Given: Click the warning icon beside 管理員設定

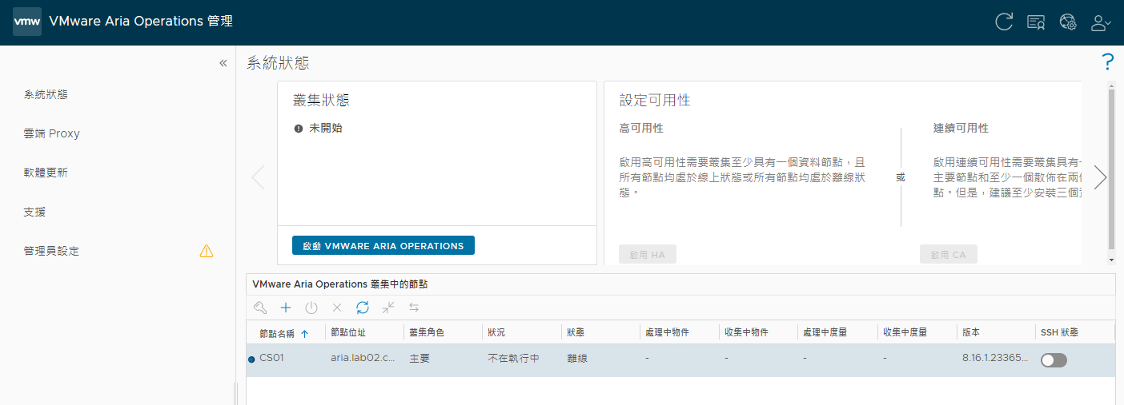Looking at the screenshot, I should (x=207, y=251).
